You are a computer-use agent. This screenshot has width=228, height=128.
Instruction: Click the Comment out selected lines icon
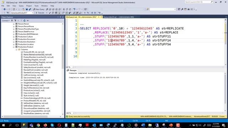(x=85, y=13)
